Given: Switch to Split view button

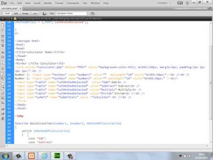Looking at the screenshot, I should pos(16,13).
